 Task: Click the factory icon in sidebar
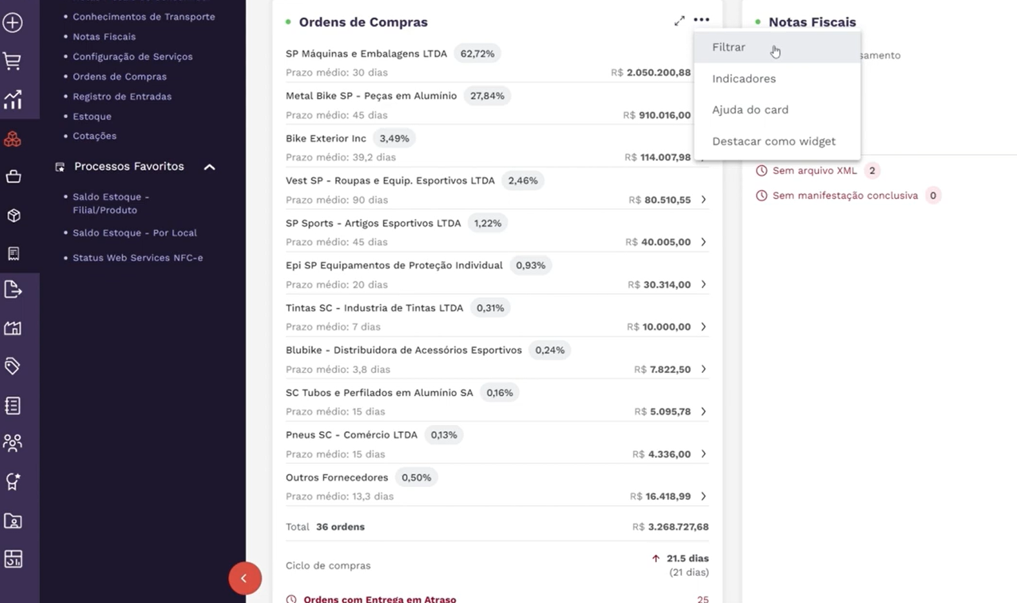[13, 328]
